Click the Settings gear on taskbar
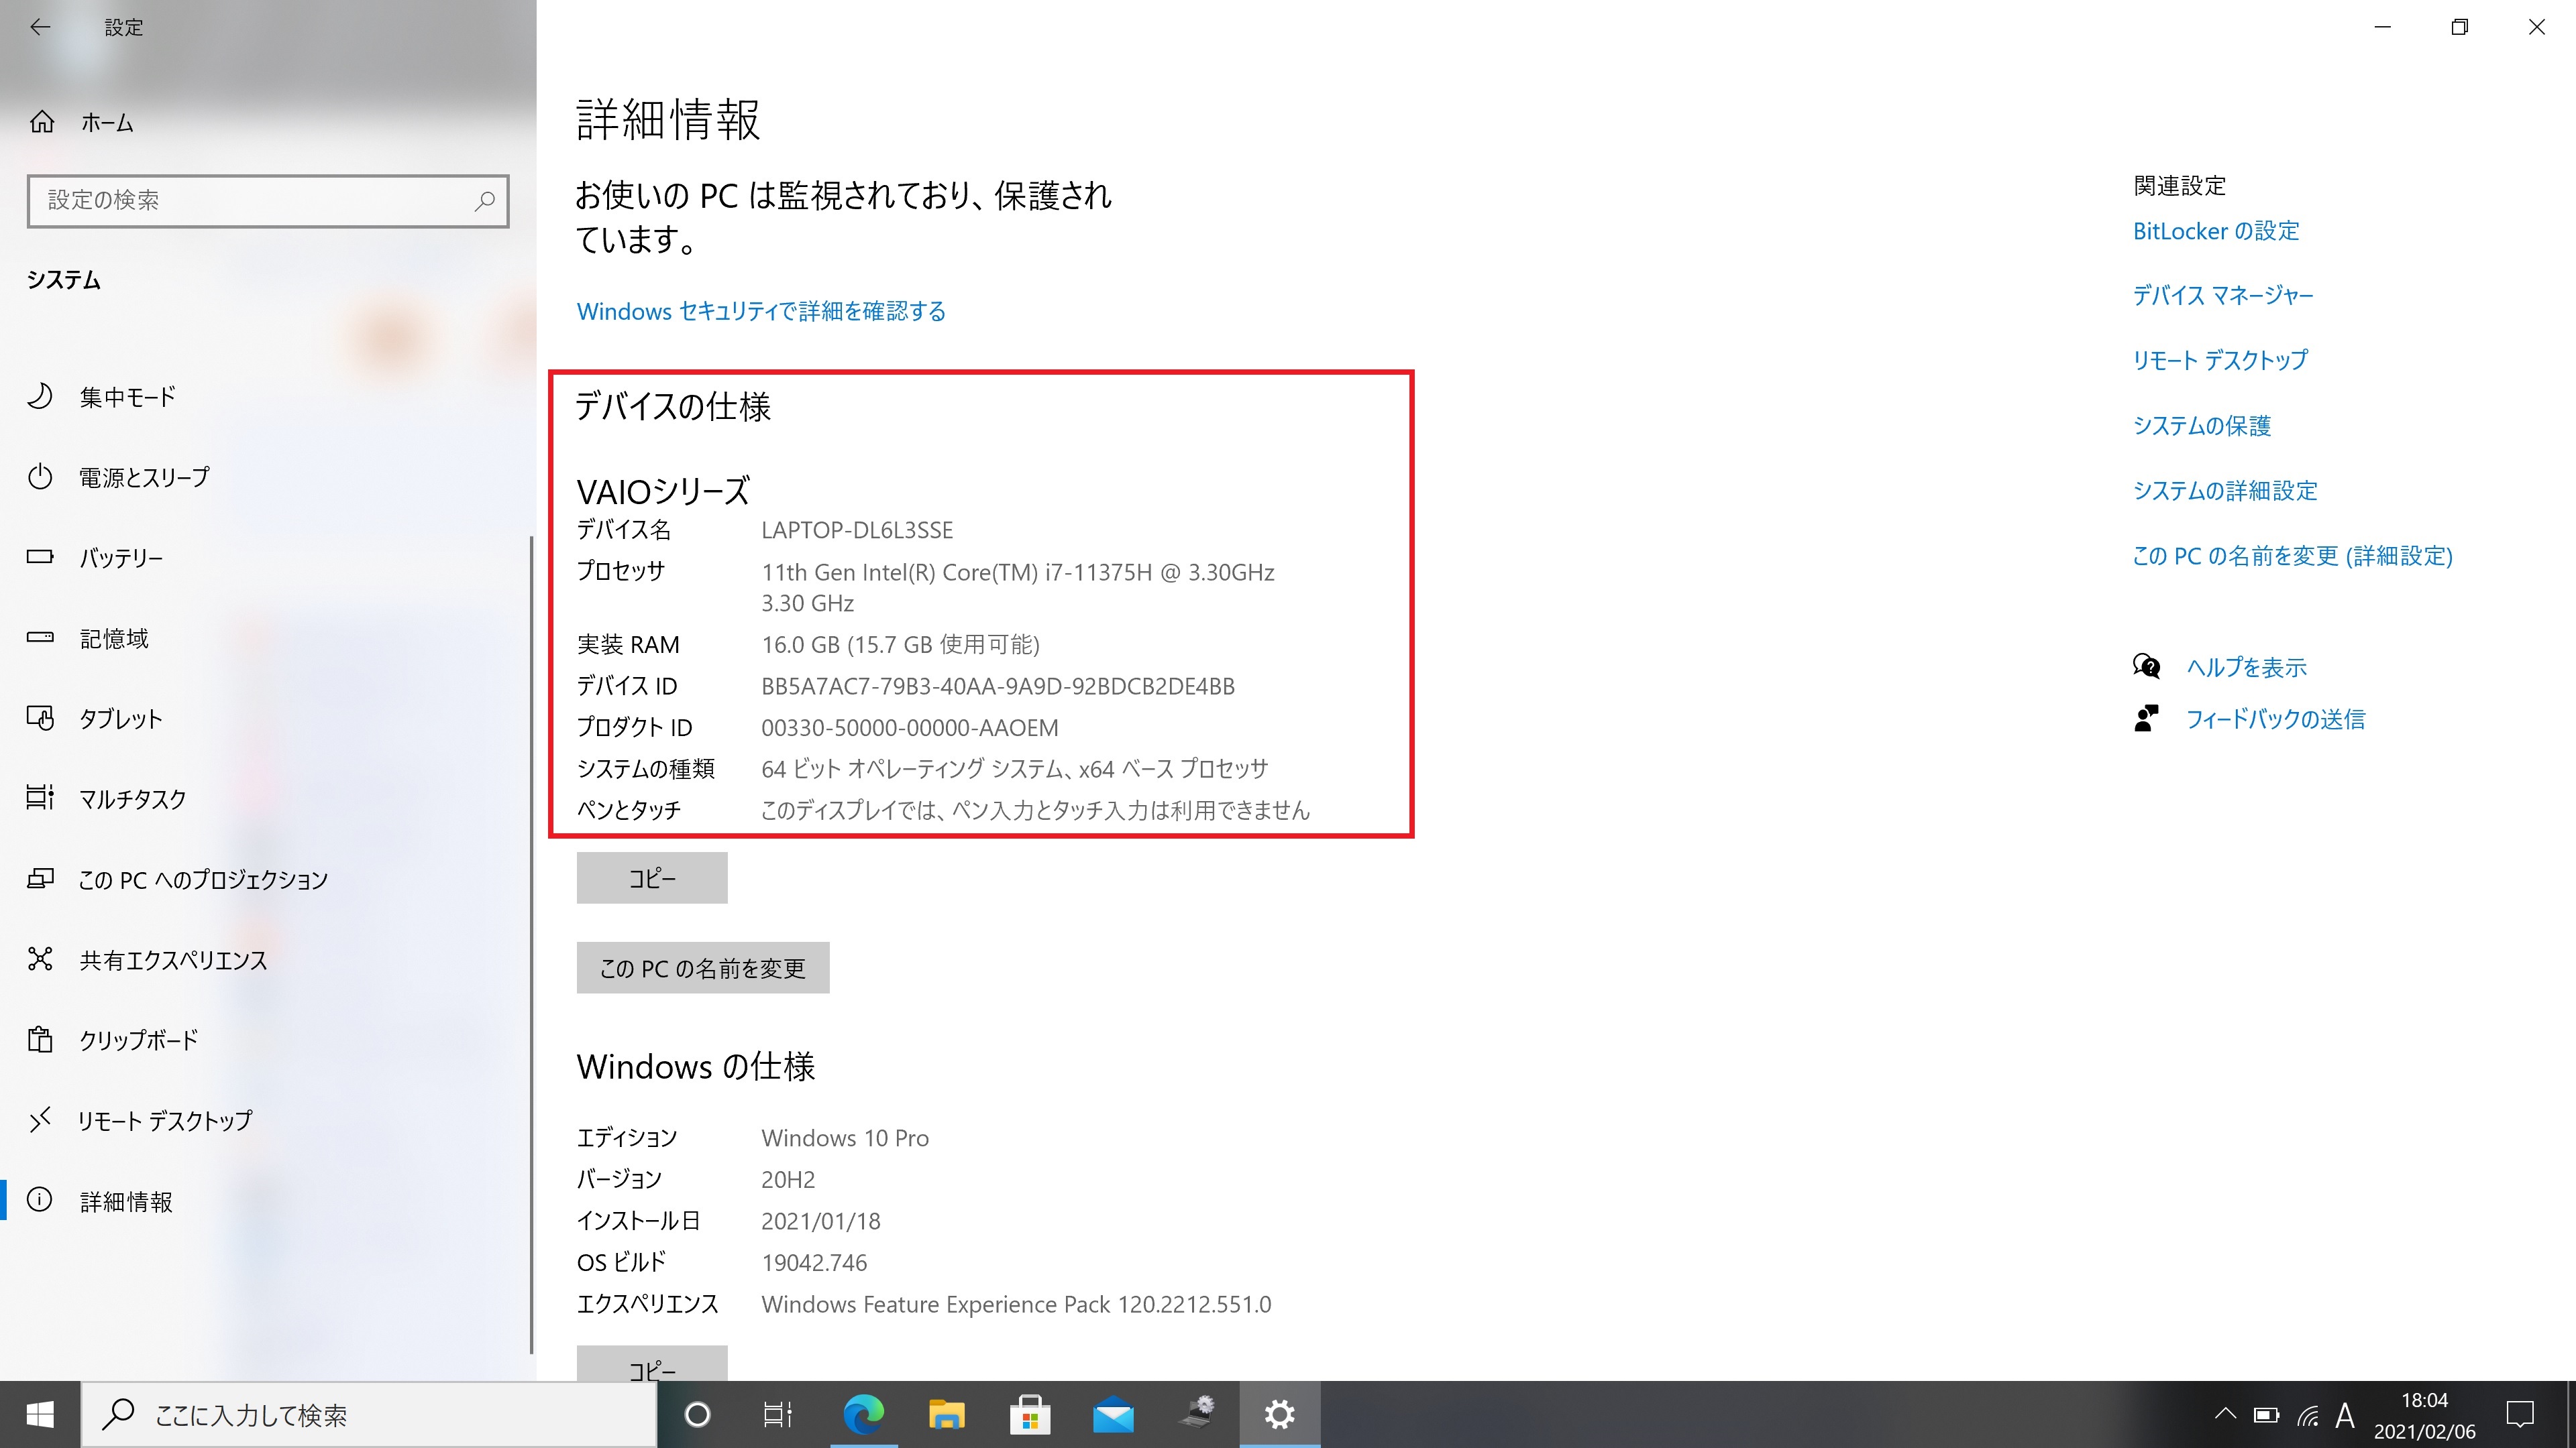 pyautogui.click(x=1280, y=1415)
